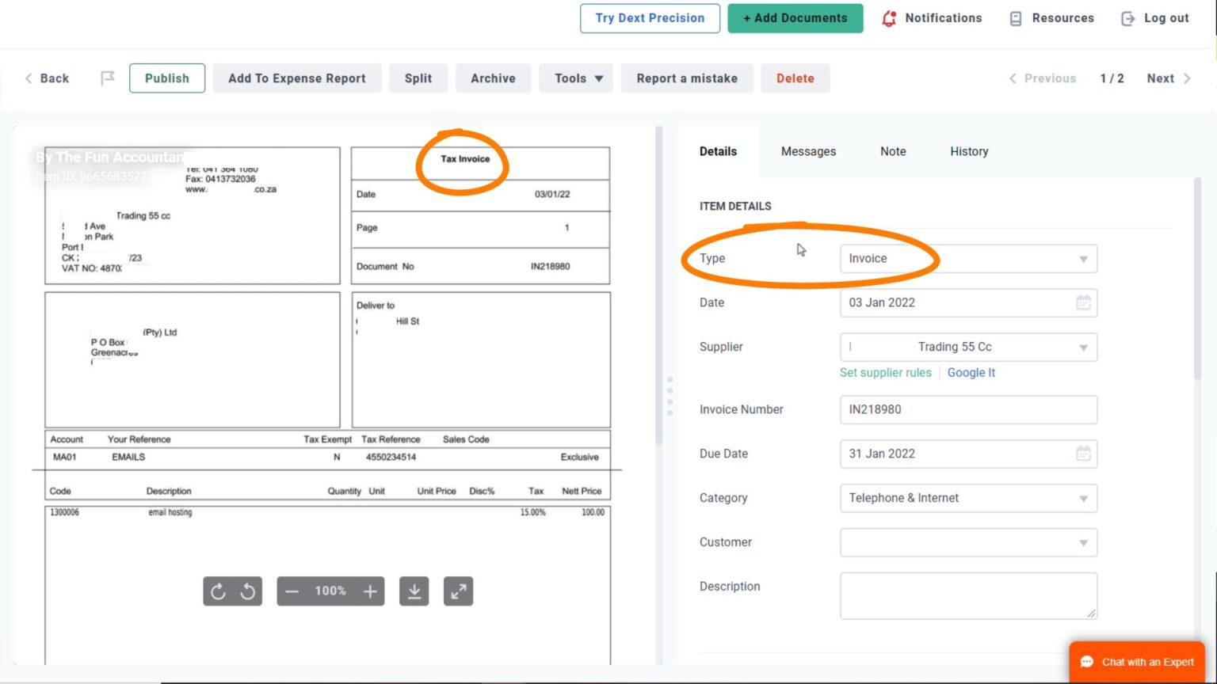Rotate the document counterclockwise
This screenshot has height=684, width=1217.
pos(246,591)
